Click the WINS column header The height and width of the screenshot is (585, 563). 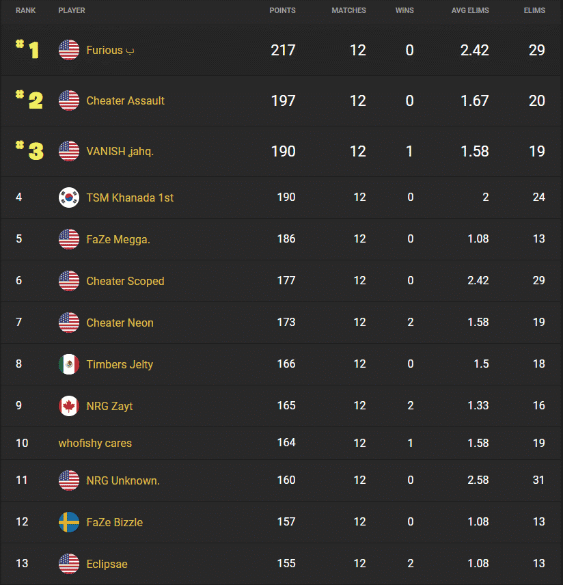[404, 10]
